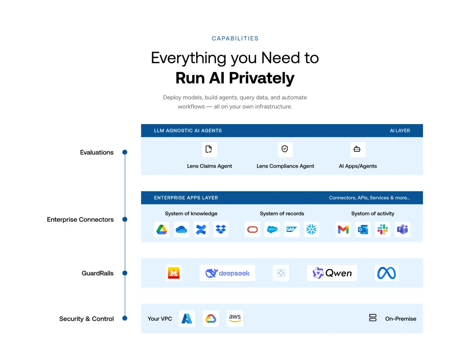Click the sparkle logo between DeepSeek and Qwen
The height and width of the screenshot is (342, 470).
pyautogui.click(x=281, y=273)
